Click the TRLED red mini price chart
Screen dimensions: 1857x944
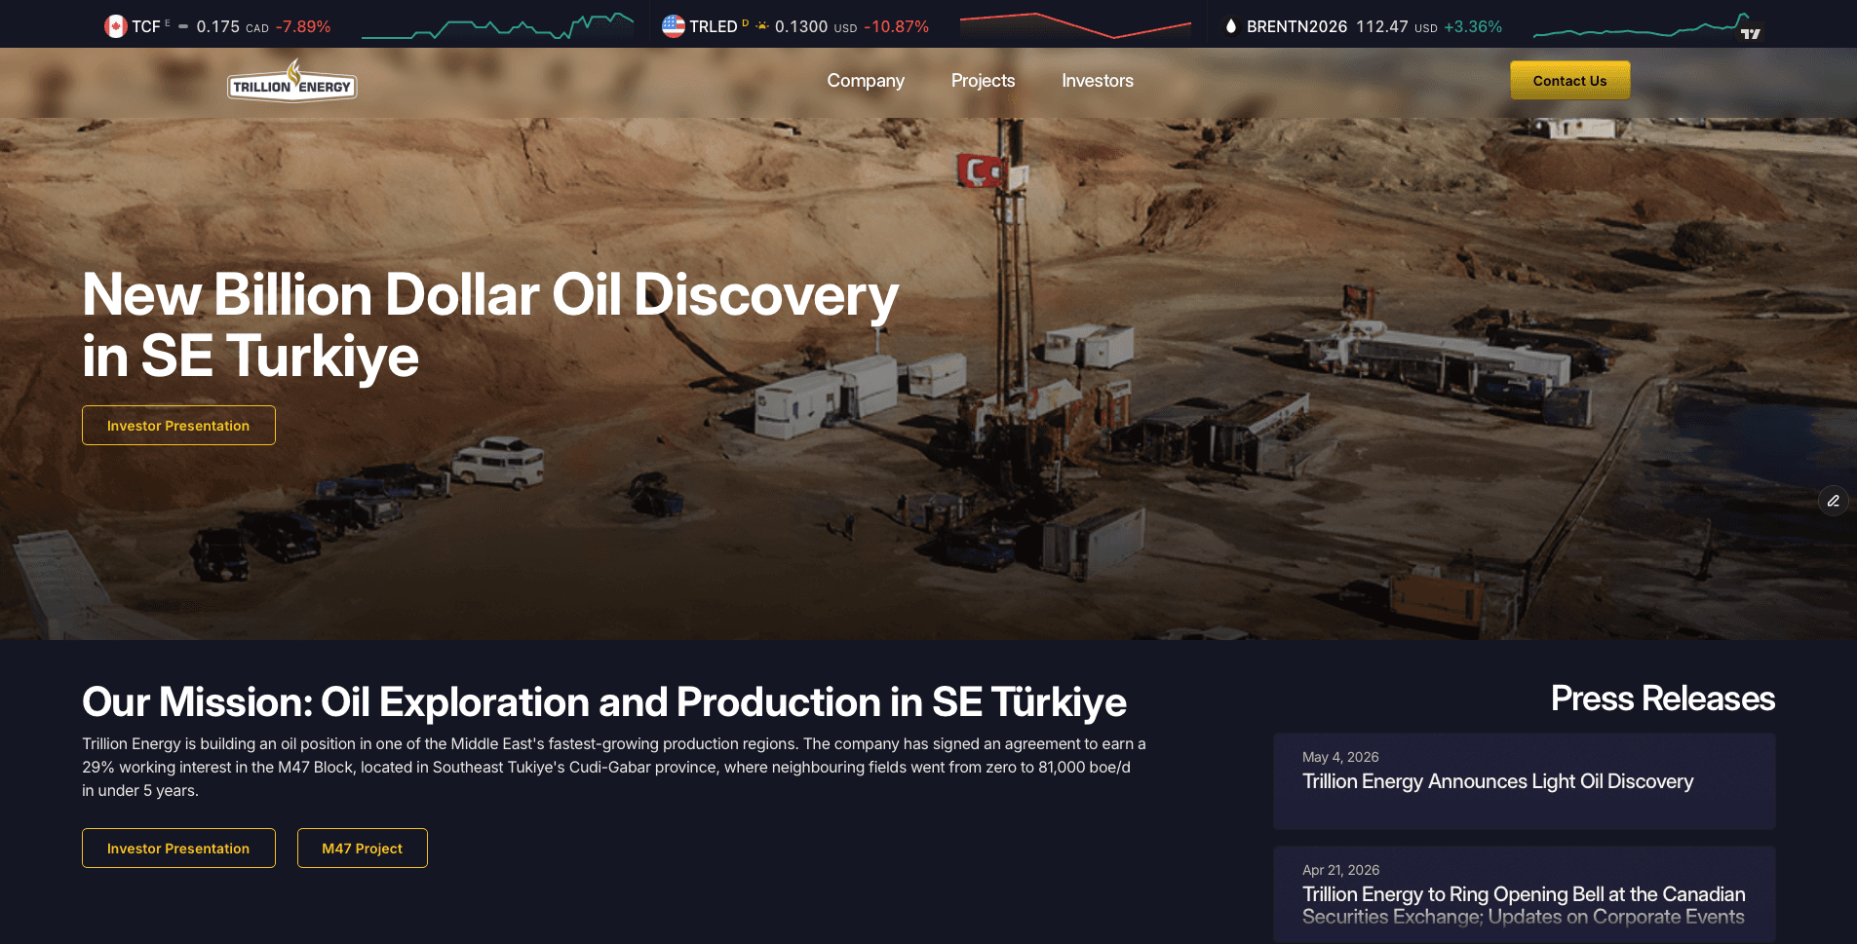tap(1075, 26)
